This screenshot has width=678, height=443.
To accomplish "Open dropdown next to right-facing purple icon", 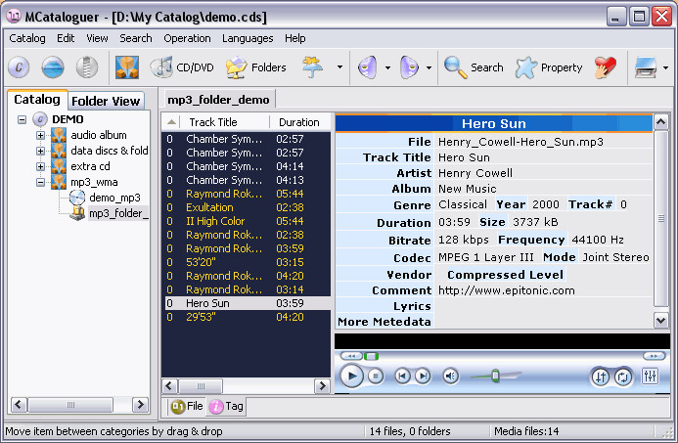I will 429,67.
